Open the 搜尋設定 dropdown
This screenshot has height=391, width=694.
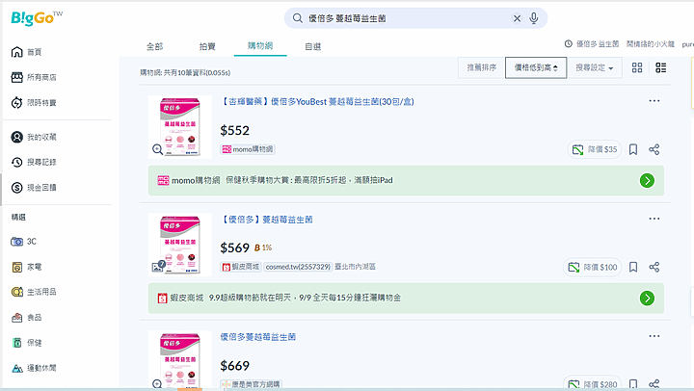(595, 67)
